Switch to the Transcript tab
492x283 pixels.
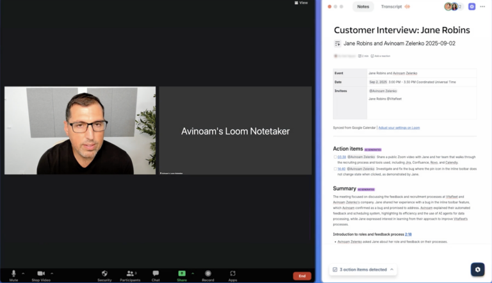pyautogui.click(x=391, y=6)
